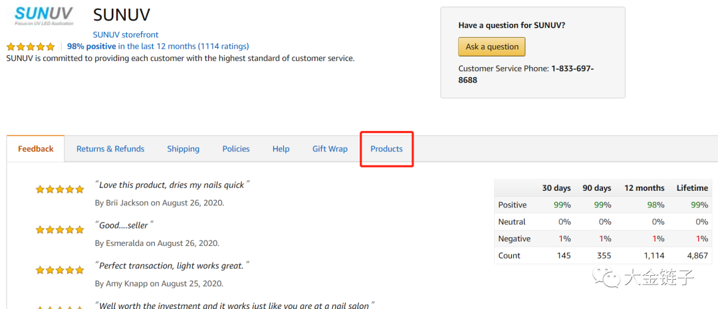718x309 pixels.
Task: Open the Gift Wrap tab
Action: [330, 149]
